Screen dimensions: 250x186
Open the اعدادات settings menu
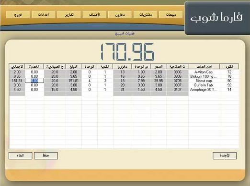(x=44, y=15)
